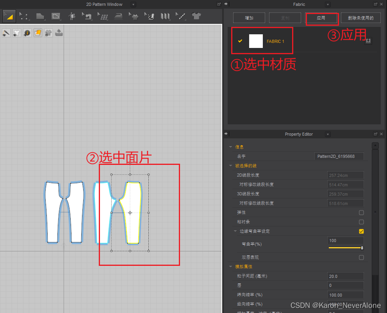387x313 pixels.
Task: Select the Steam iron tool
Action: tap(118, 16)
